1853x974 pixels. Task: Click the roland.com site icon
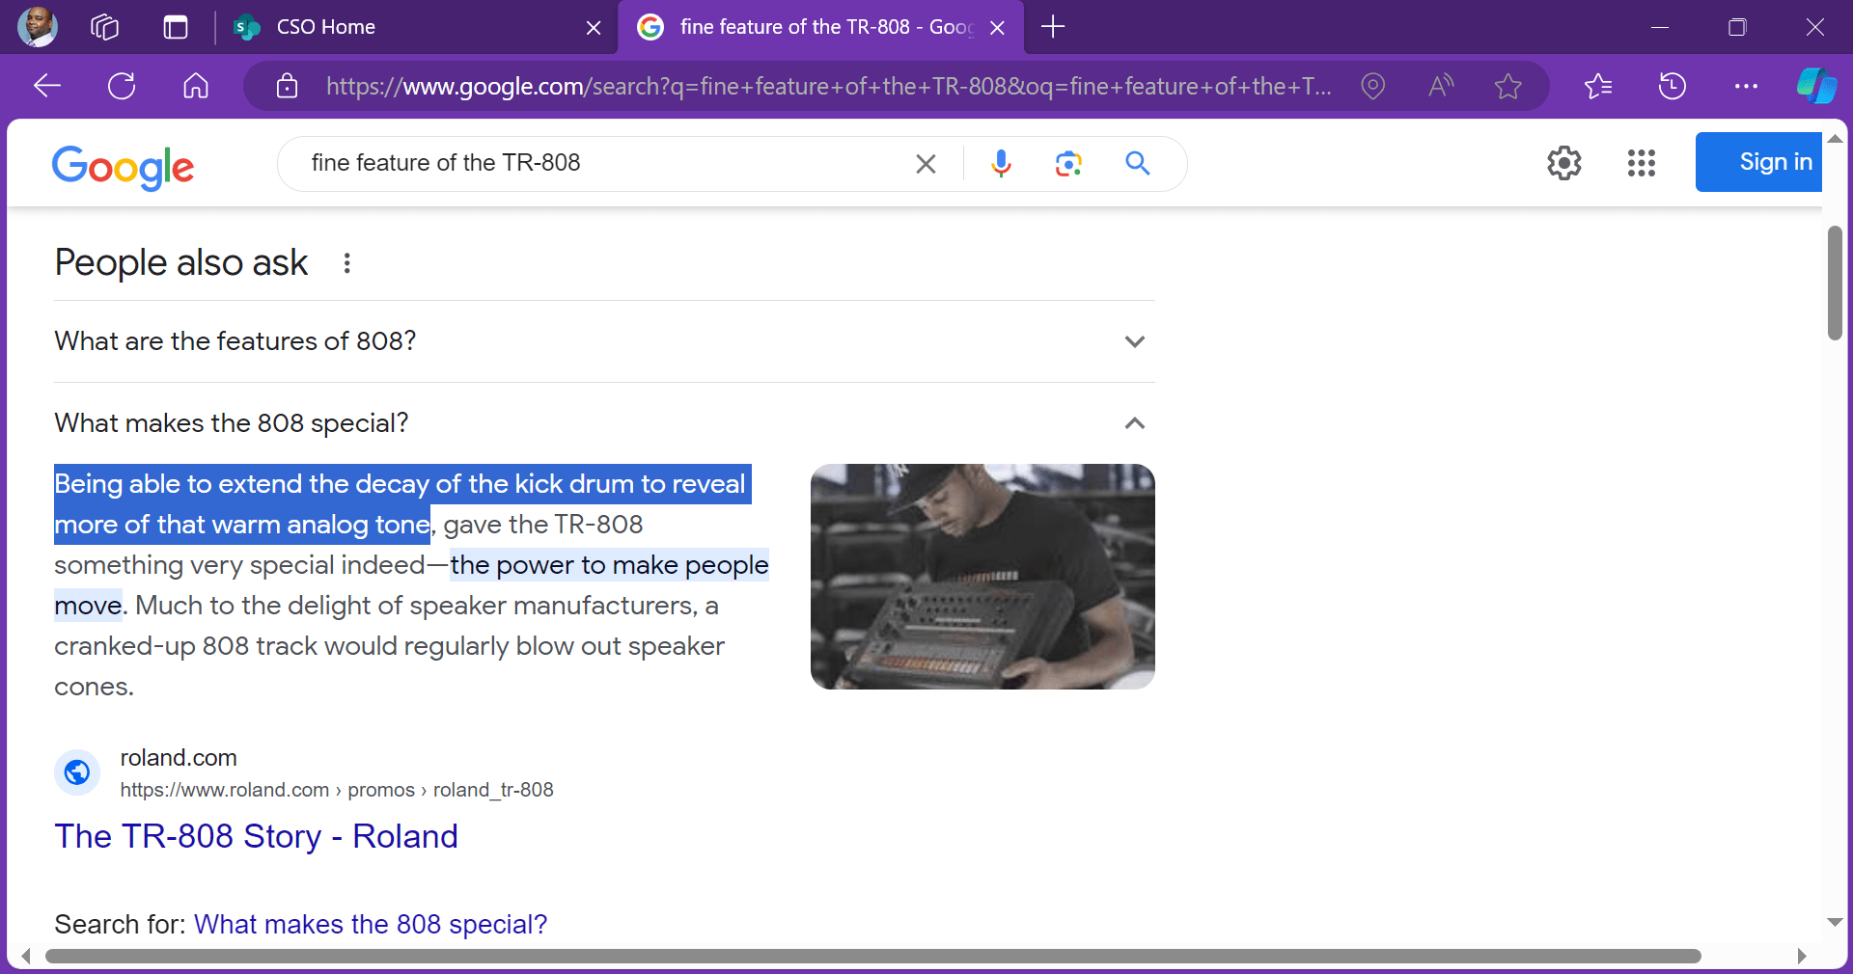tap(77, 772)
